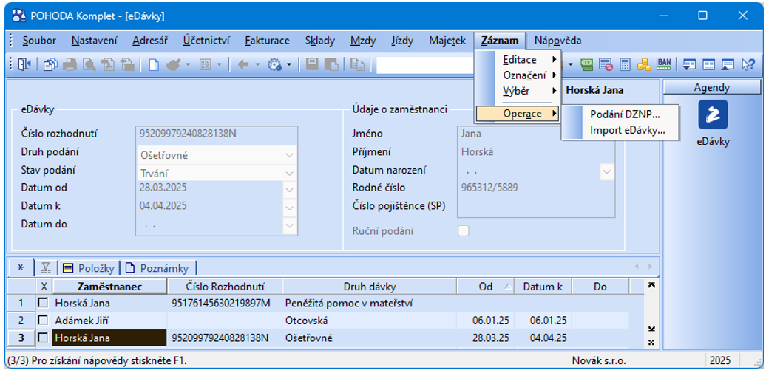766x370 pixels.
Task: Open the calculator toolbar icon
Action: pyautogui.click(x=625, y=65)
